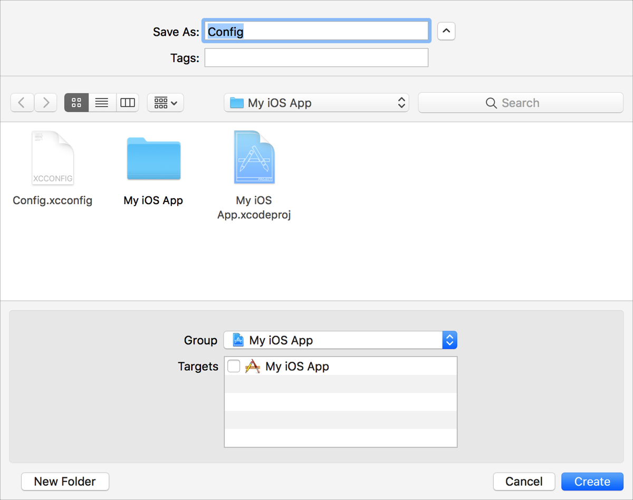The height and width of the screenshot is (500, 633).
Task: Click the Save As name field
Action: [316, 31]
